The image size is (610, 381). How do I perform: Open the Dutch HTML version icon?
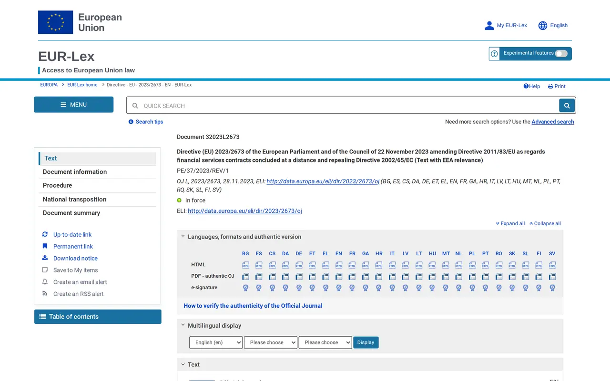click(459, 265)
